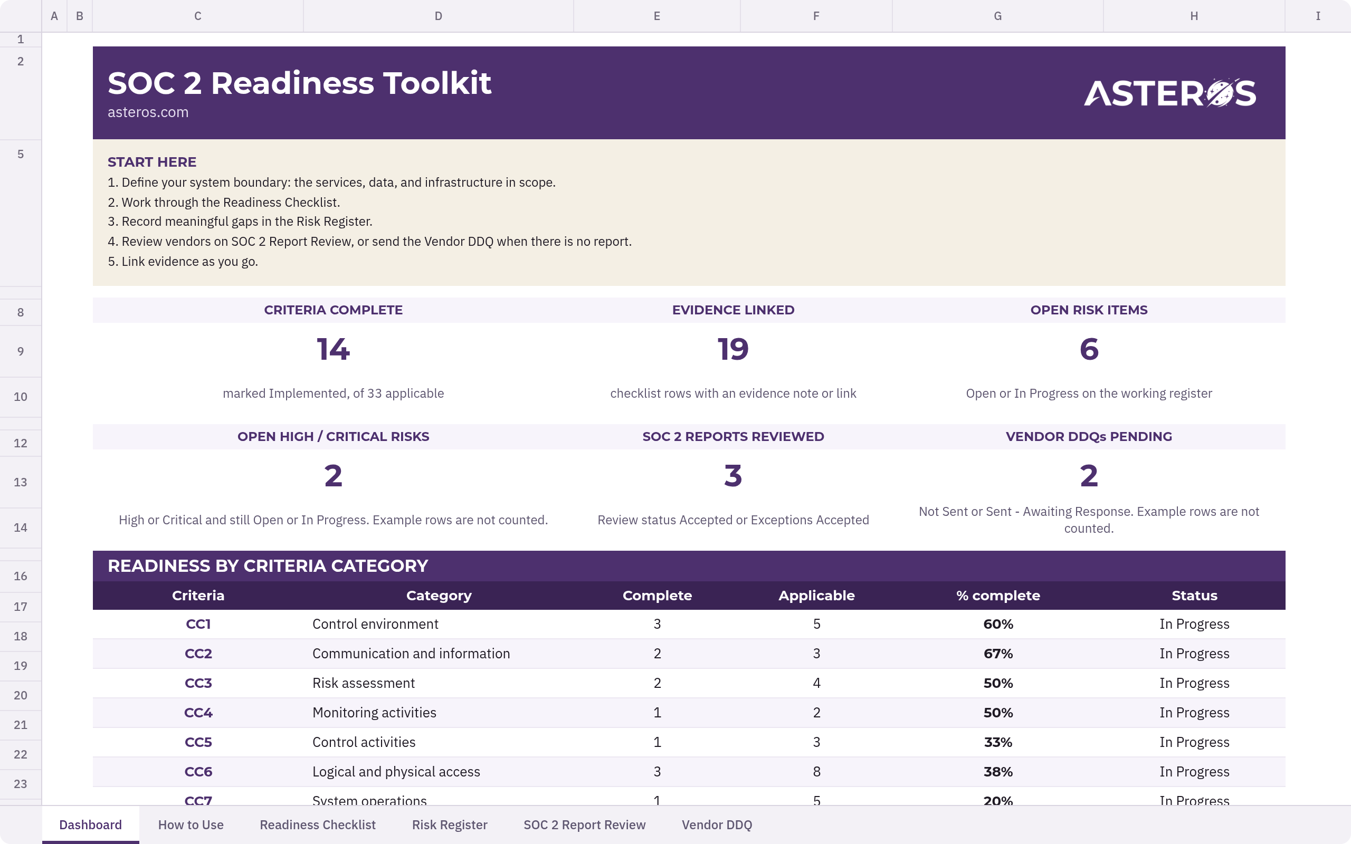Select row 9 header
The height and width of the screenshot is (844, 1351).
click(21, 351)
